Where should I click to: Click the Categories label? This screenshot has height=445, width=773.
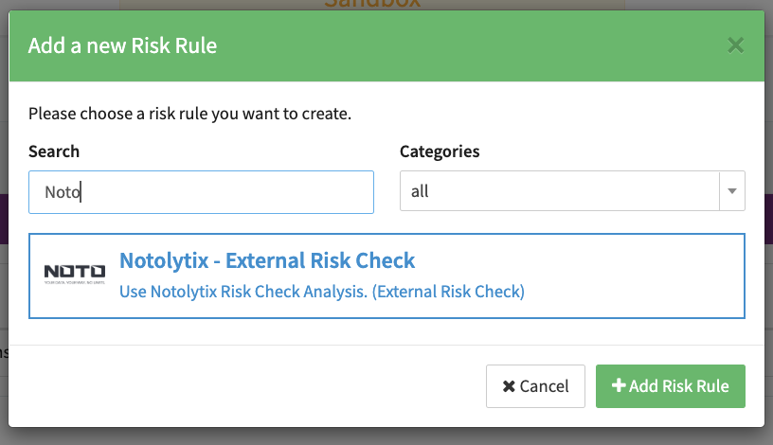(440, 151)
